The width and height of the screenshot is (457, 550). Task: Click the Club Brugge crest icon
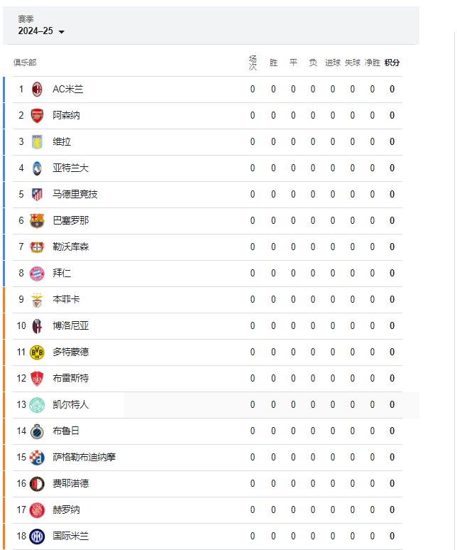37,431
